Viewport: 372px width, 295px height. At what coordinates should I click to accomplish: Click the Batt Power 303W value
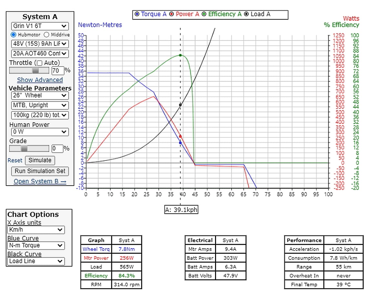pos(231,258)
